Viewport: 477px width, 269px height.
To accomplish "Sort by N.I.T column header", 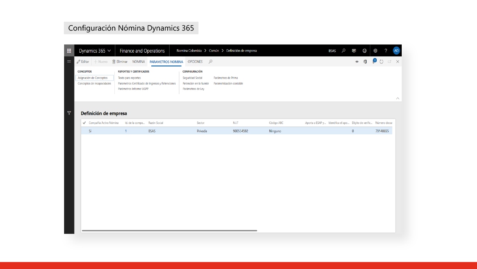I will pyautogui.click(x=236, y=123).
